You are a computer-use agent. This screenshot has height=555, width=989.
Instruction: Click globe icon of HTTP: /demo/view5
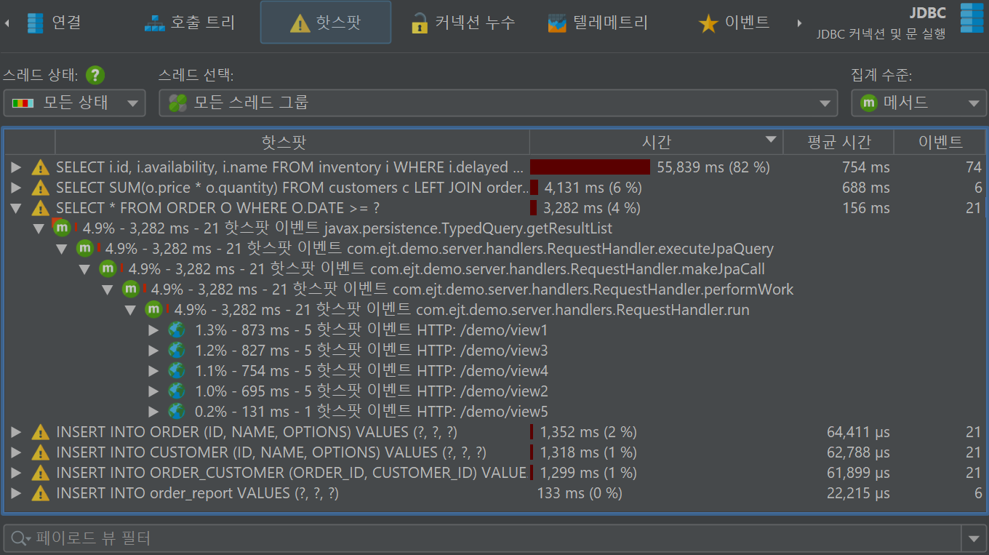pyautogui.click(x=177, y=412)
